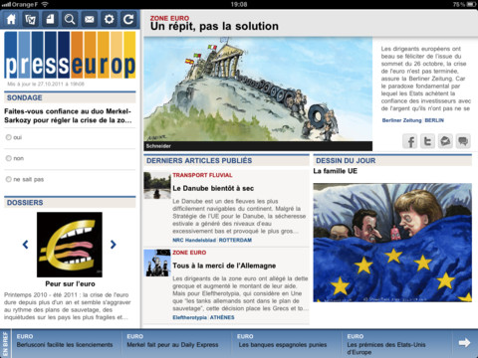The width and height of the screenshot is (478, 358).
Task: Share the article on Twitter
Action: (427, 141)
